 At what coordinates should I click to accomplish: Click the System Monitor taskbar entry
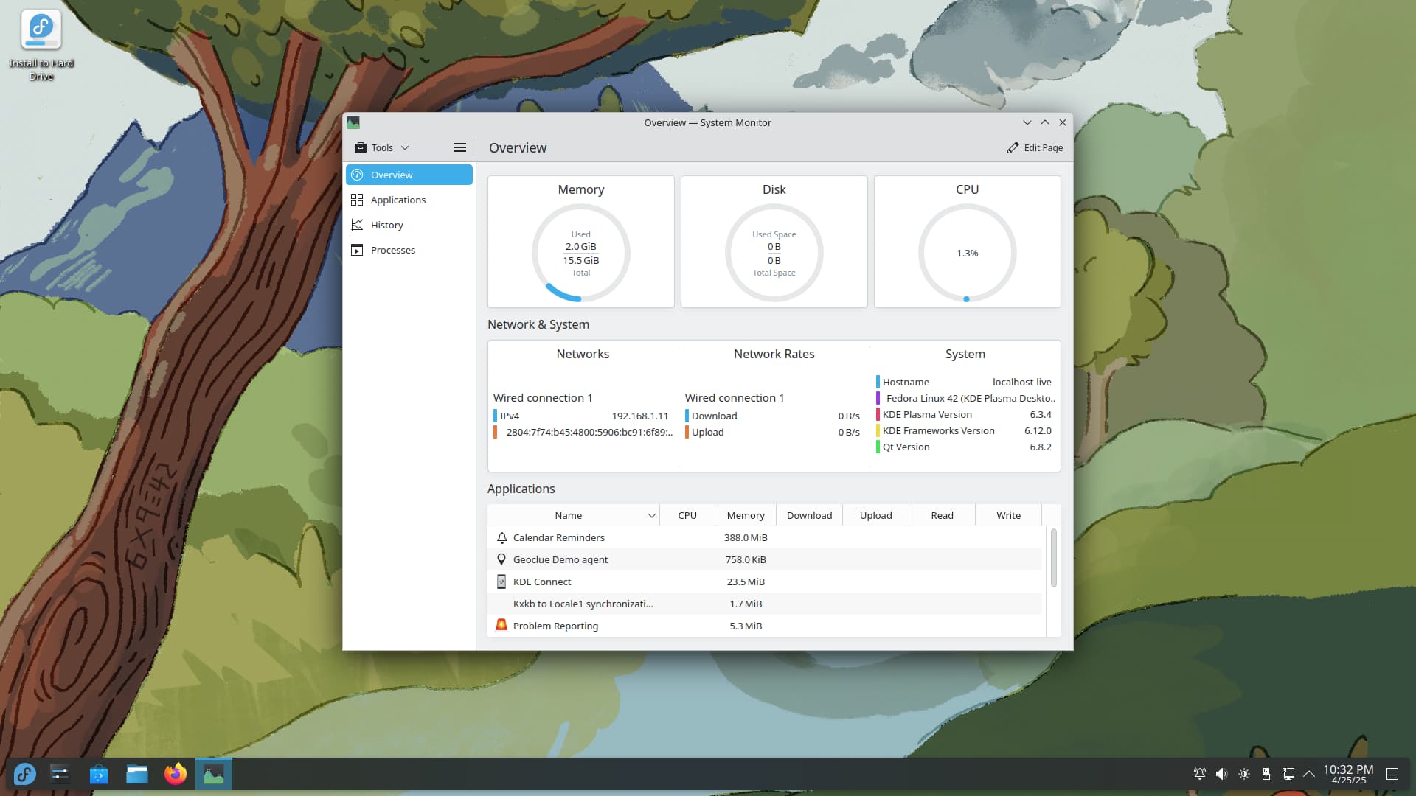214,774
